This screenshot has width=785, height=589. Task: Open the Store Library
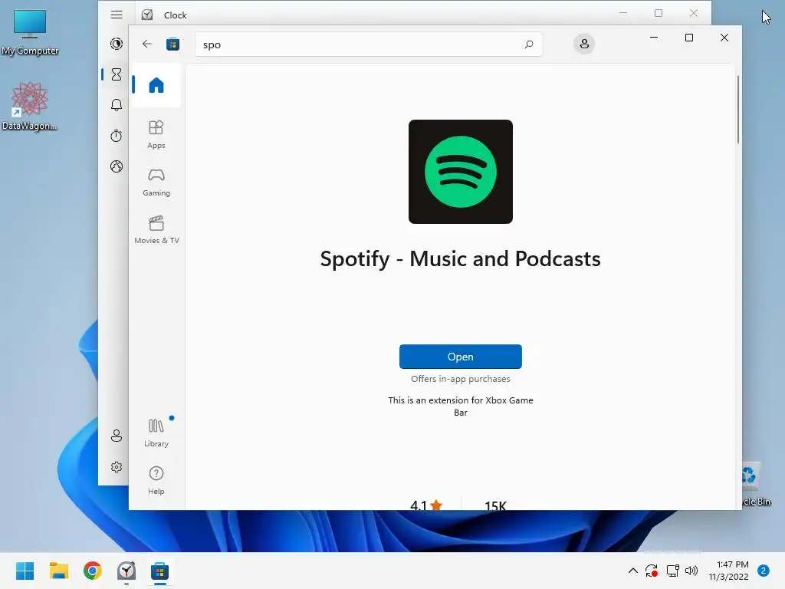click(156, 433)
